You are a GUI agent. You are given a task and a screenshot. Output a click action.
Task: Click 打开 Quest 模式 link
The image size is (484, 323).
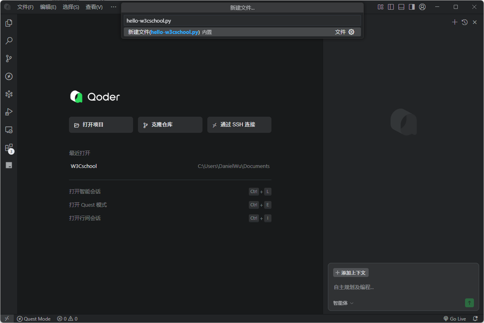coord(88,205)
